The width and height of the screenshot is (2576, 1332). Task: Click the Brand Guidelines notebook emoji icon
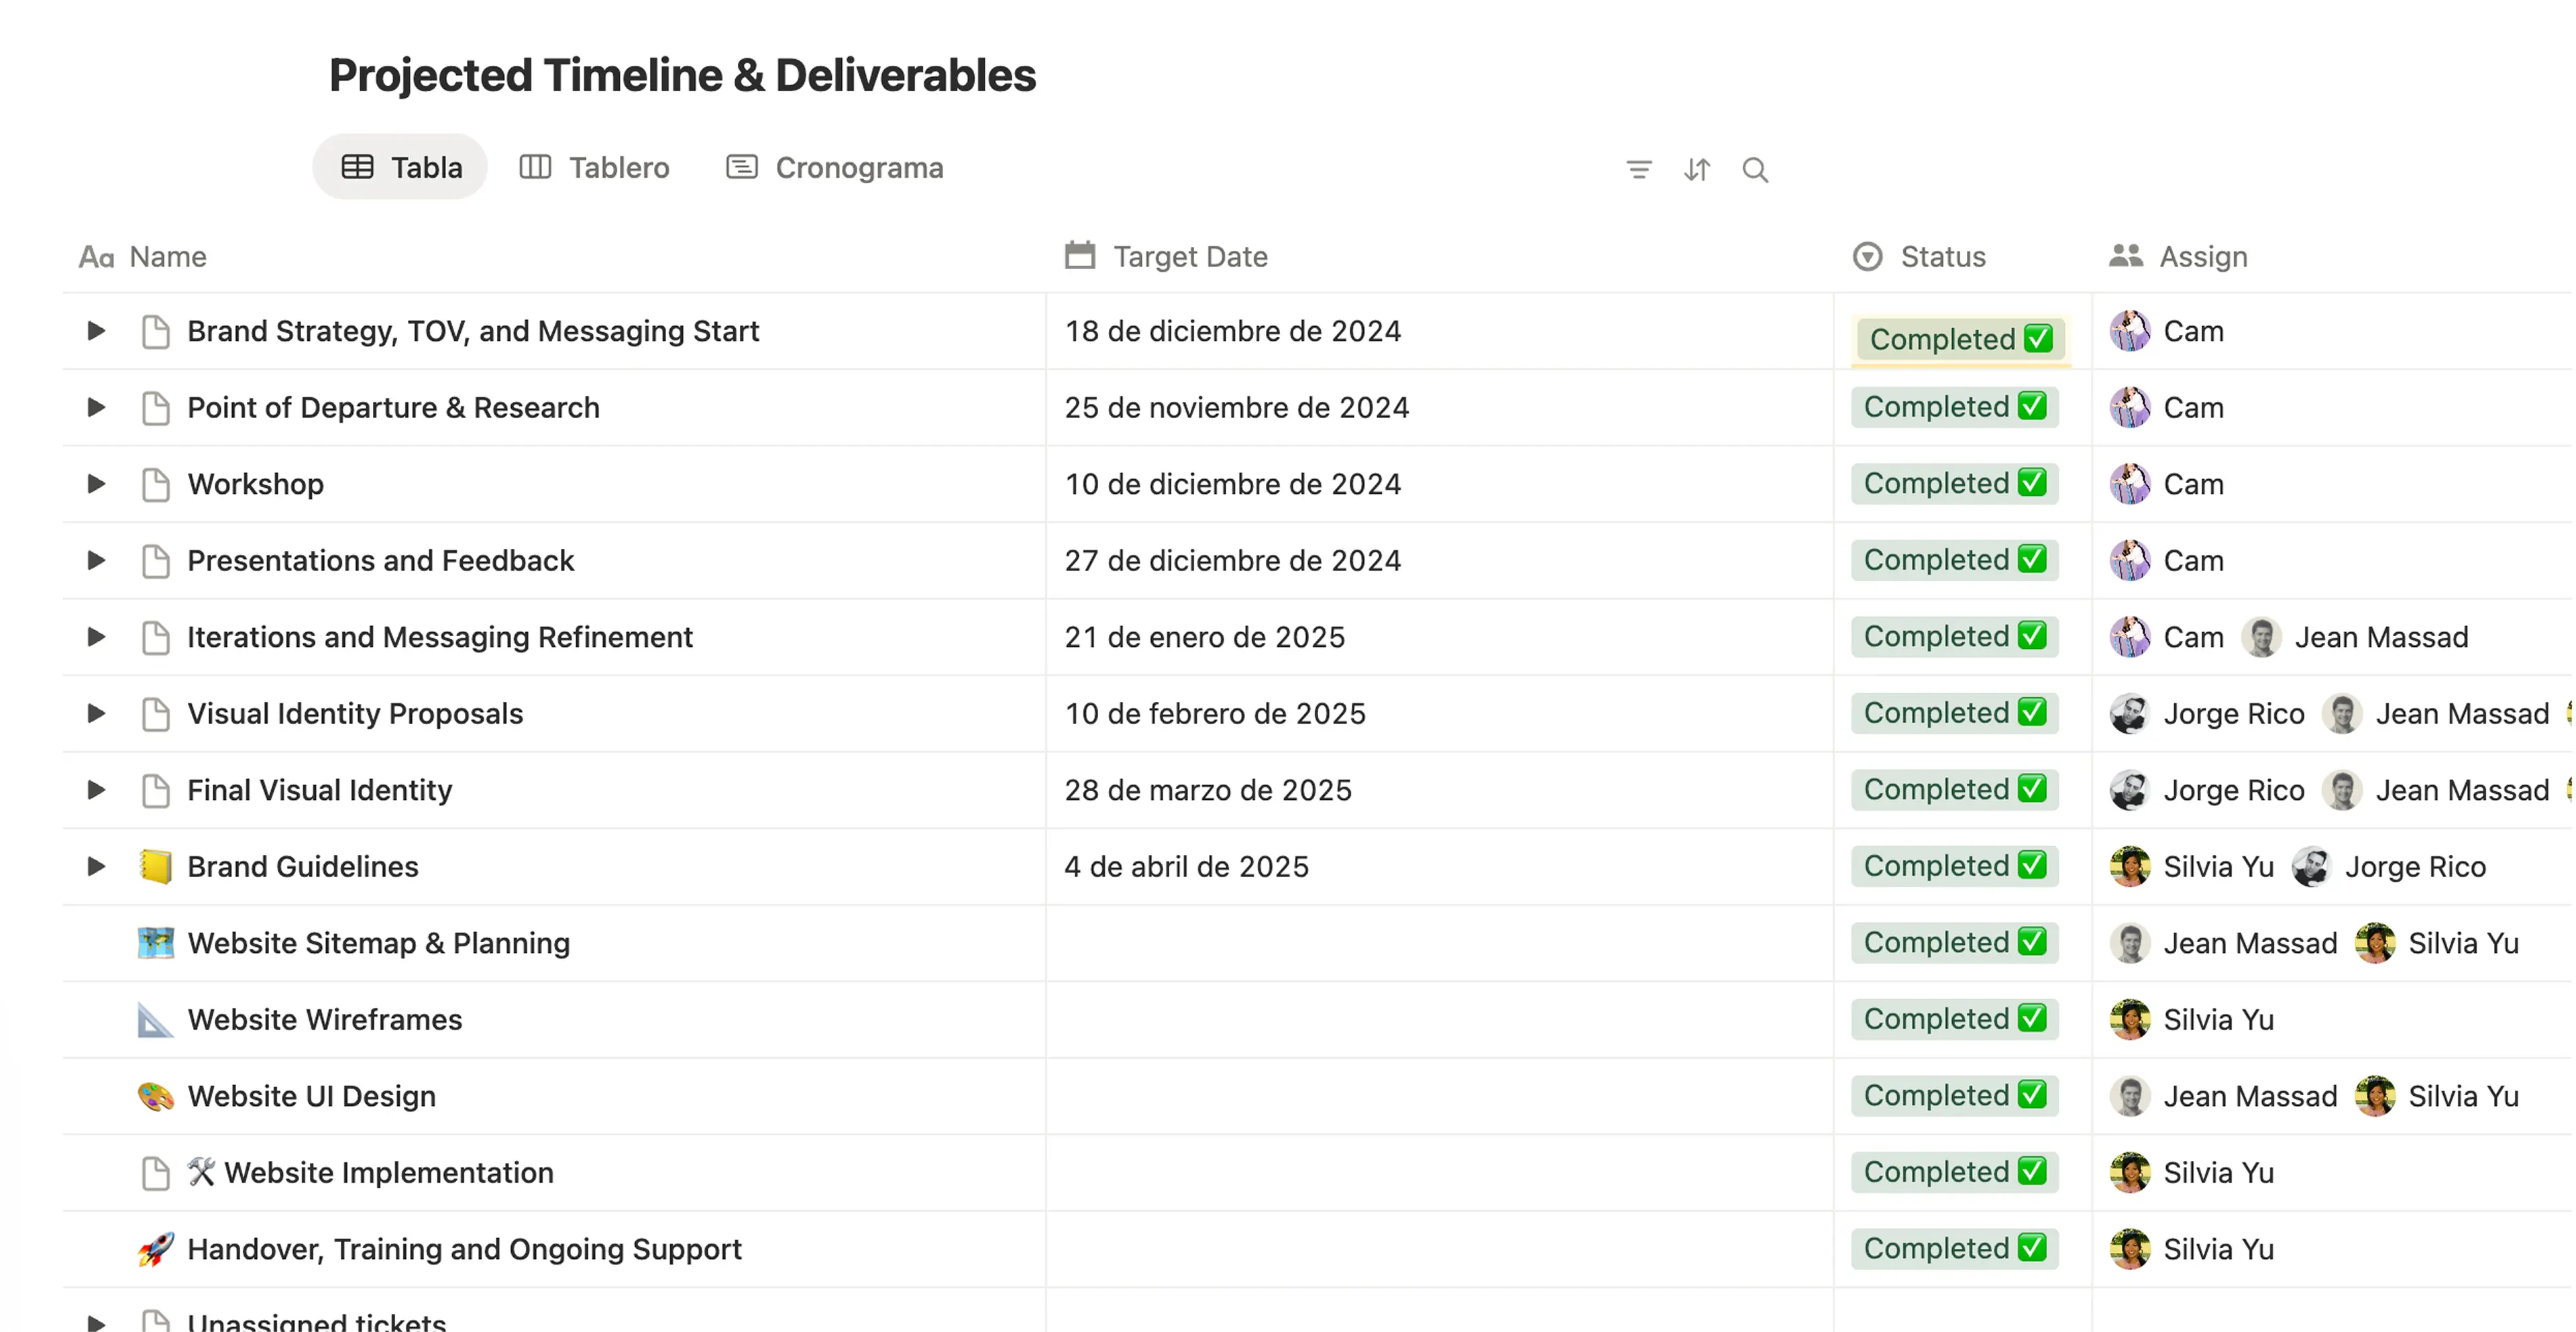(155, 866)
